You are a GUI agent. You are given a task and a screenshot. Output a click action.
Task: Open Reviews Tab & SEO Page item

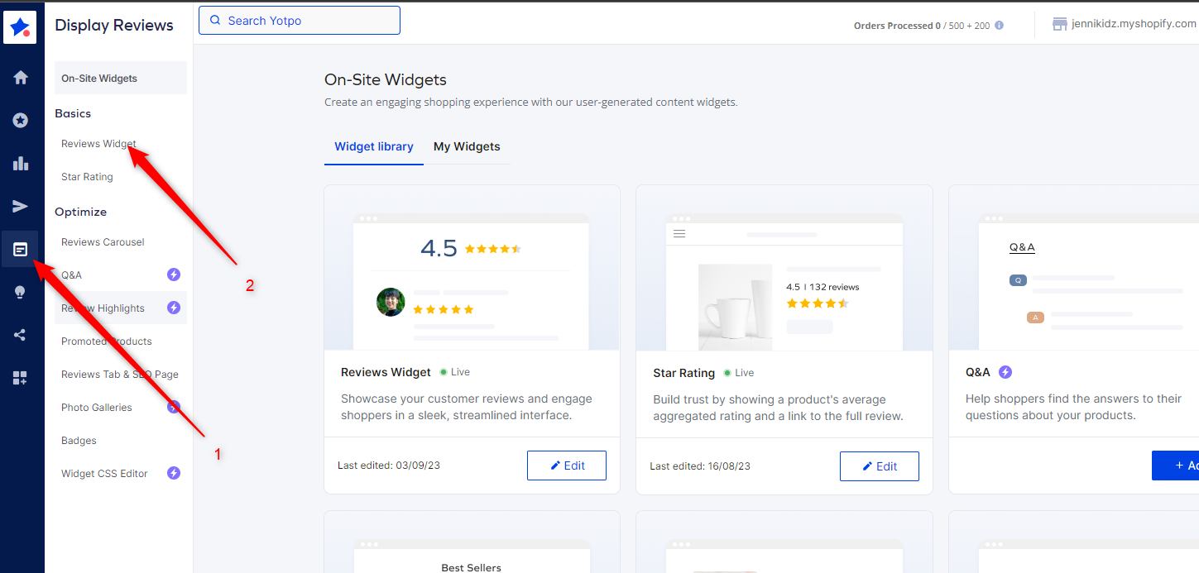(120, 375)
